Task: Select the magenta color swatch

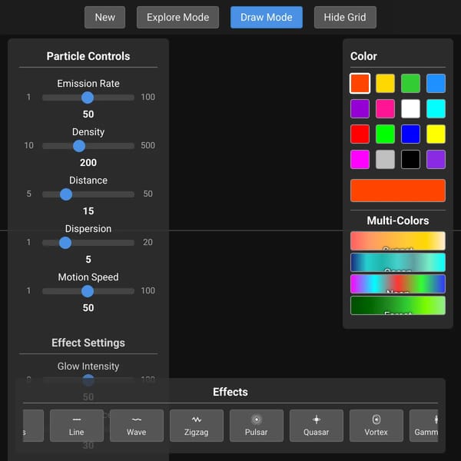Action: click(x=360, y=159)
